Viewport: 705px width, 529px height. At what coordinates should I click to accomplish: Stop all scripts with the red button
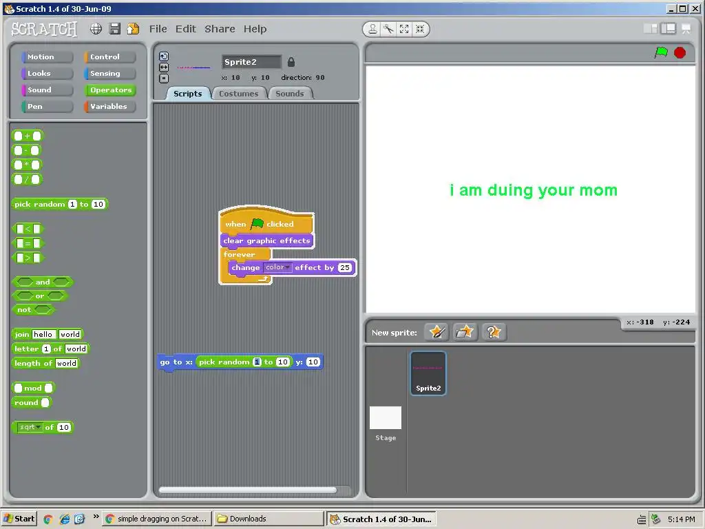point(680,52)
